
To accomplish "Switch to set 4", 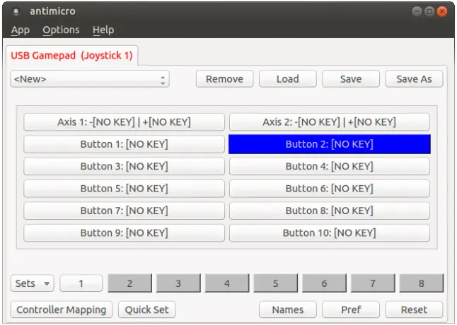I will tap(227, 283).
